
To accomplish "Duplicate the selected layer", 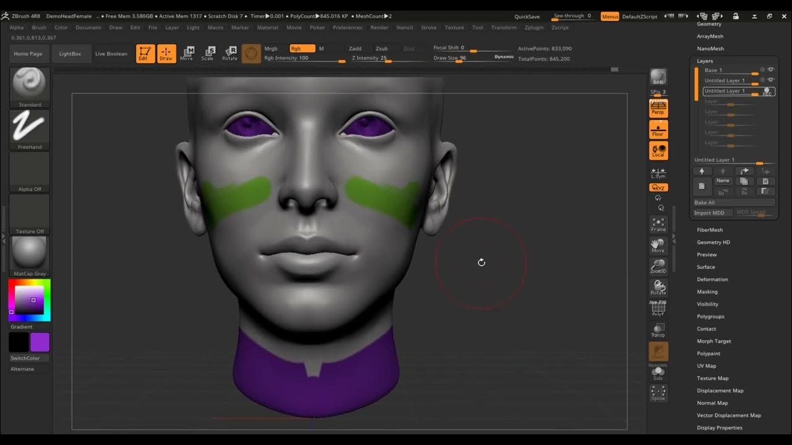I will 744,181.
